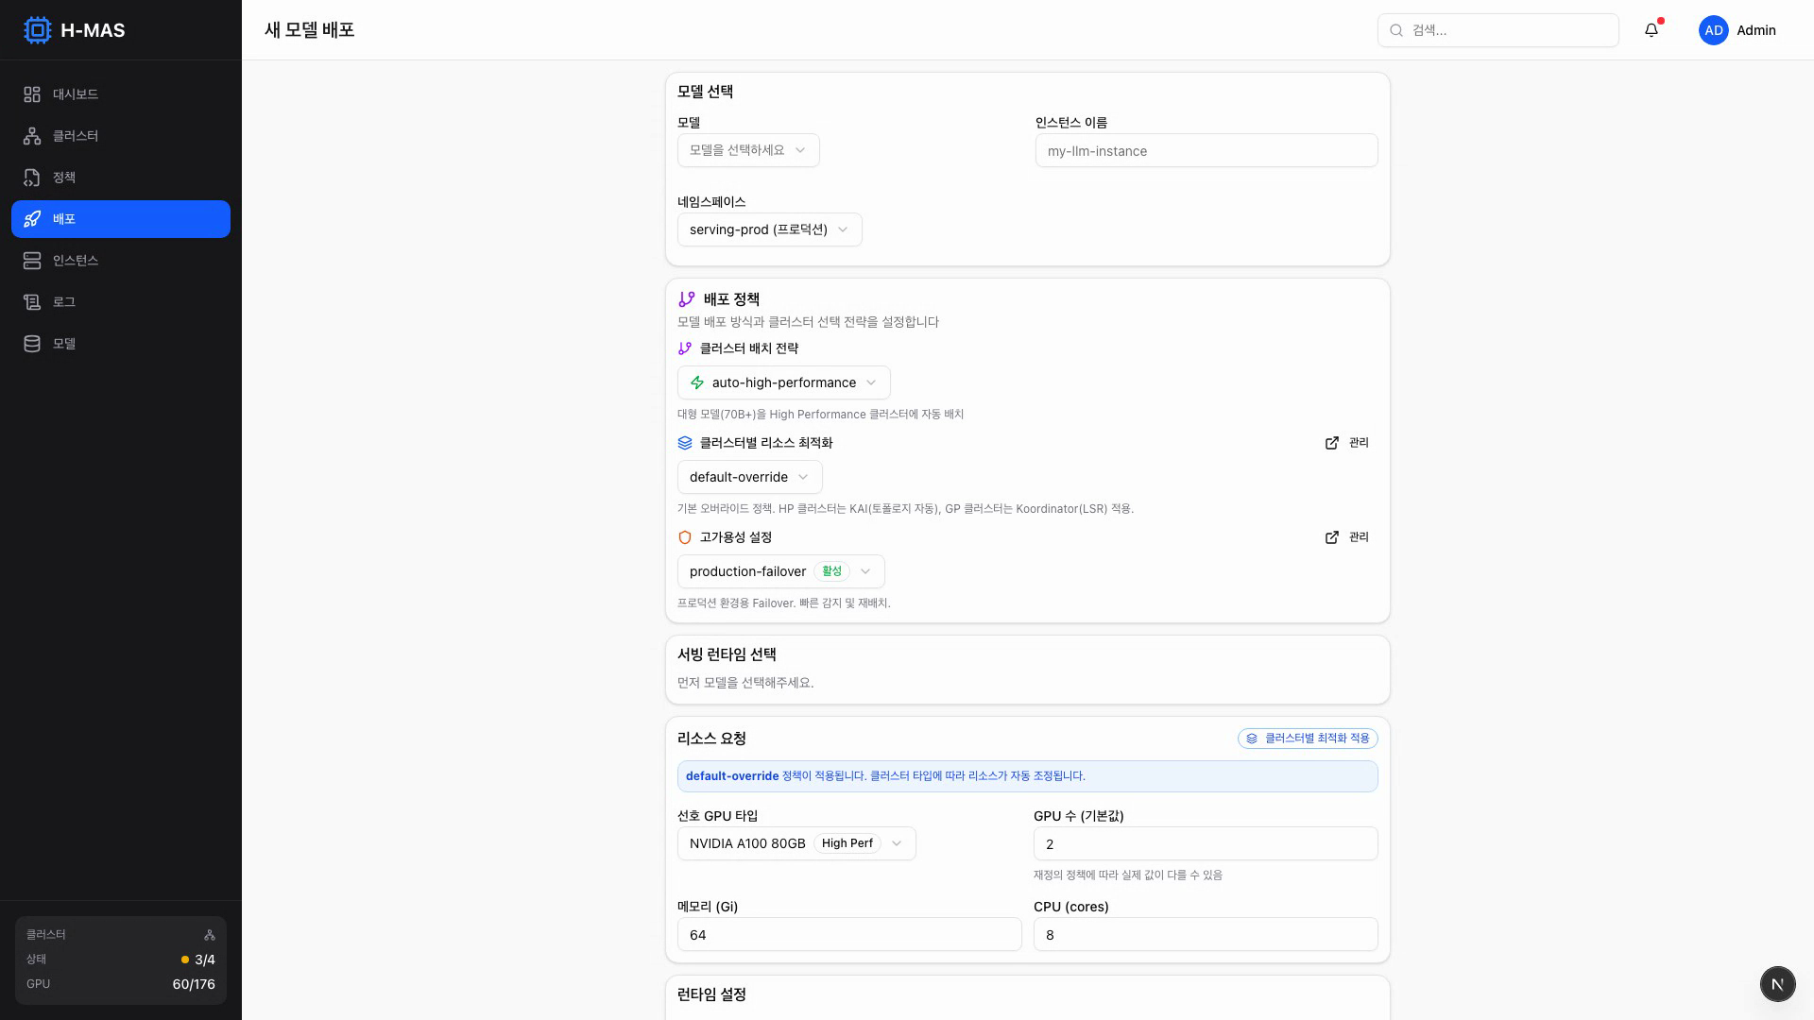Viewport: 1814px width, 1020px height.
Task: Click the 모델 database icon in sidebar
Action: point(32,344)
